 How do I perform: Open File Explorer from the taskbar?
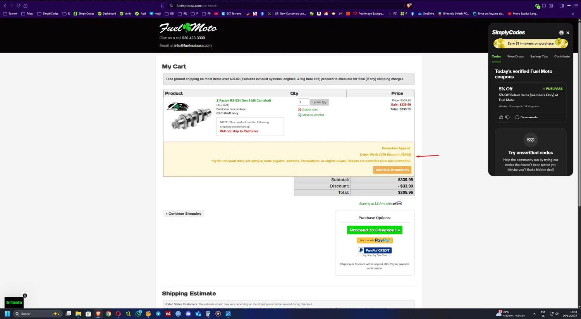coord(78,314)
